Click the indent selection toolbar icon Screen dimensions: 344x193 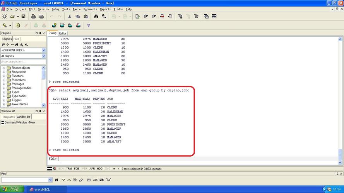[x=145, y=17]
